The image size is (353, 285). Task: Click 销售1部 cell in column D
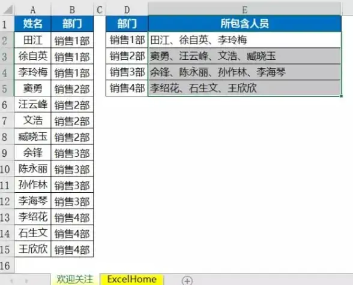[x=127, y=40]
